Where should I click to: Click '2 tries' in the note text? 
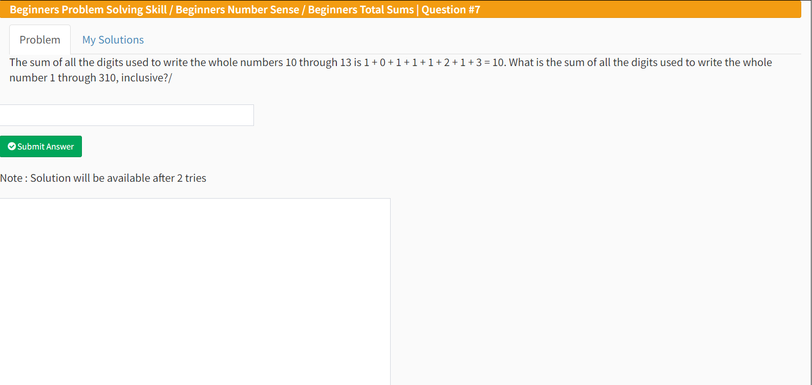tap(191, 178)
